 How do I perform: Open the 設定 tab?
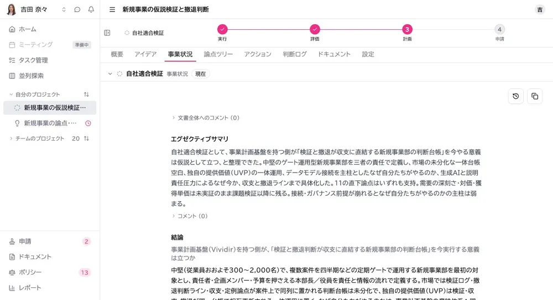point(368,54)
